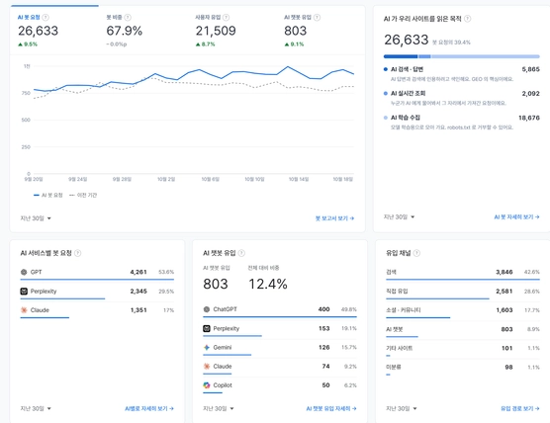Image resolution: width=550 pixels, height=423 pixels.
Task: Click Perplexity logo in AI 챗봇 유입 card
Action: [x=207, y=328]
